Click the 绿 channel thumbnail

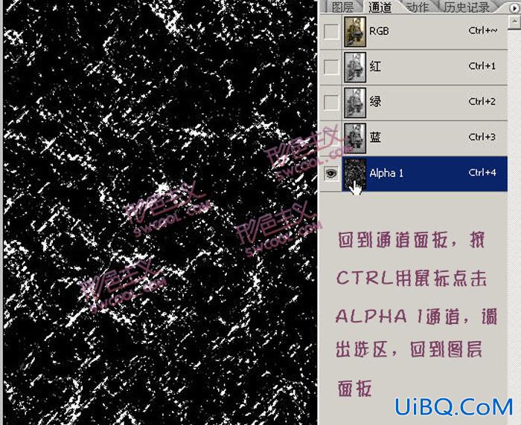pos(355,103)
